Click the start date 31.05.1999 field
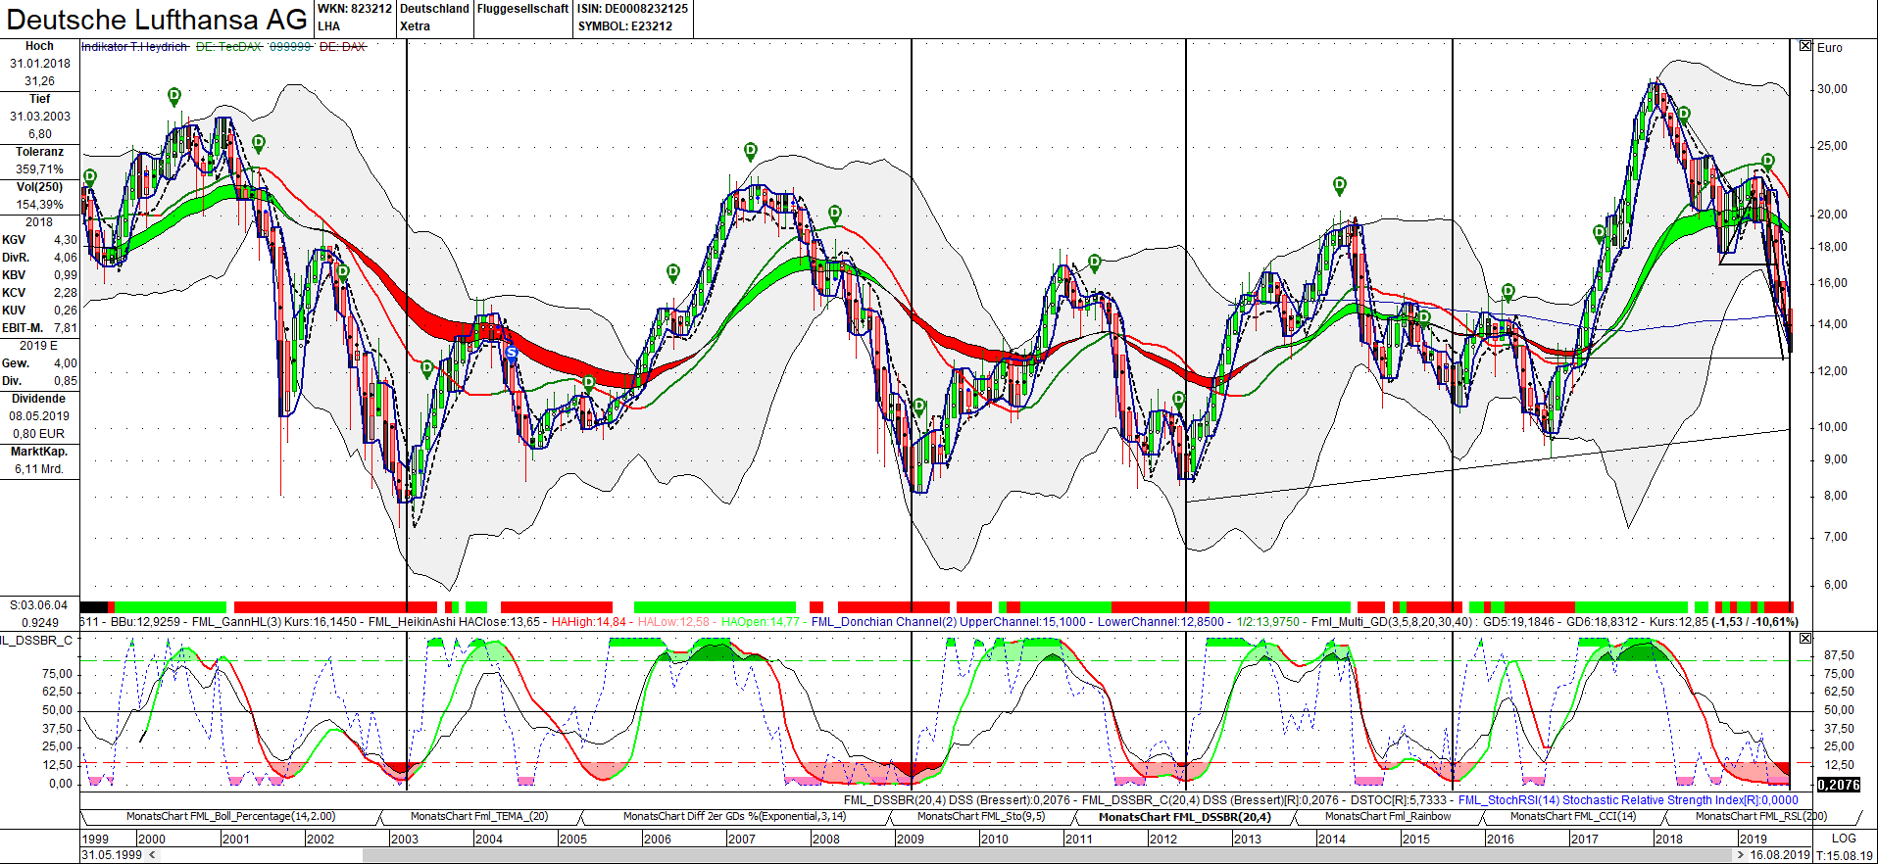Viewport: 1878px width, 864px height. (x=112, y=855)
